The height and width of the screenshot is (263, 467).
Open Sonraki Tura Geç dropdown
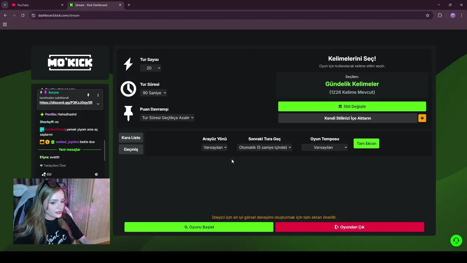(265, 147)
